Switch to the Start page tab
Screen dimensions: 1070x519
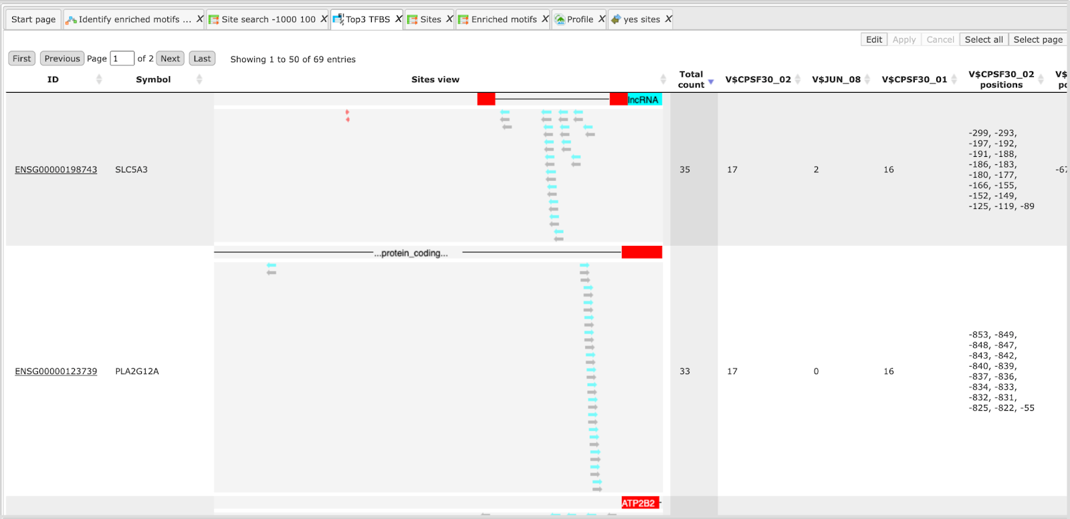click(x=33, y=19)
